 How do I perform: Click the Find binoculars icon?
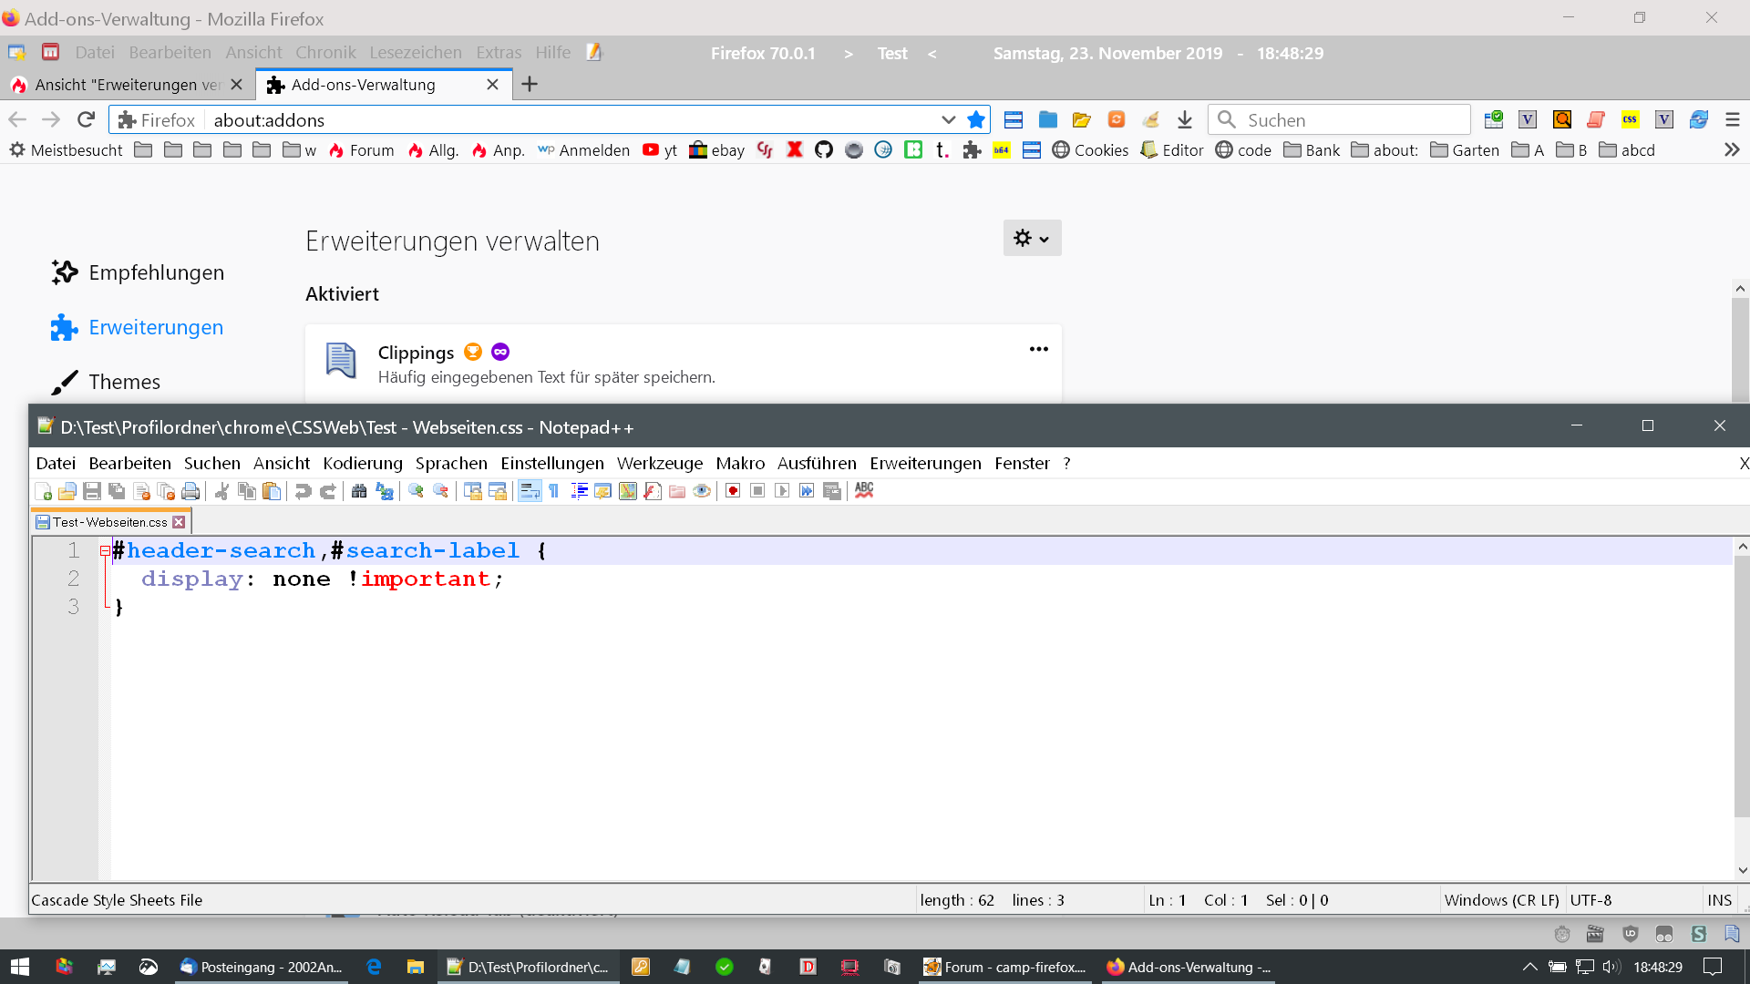click(359, 491)
